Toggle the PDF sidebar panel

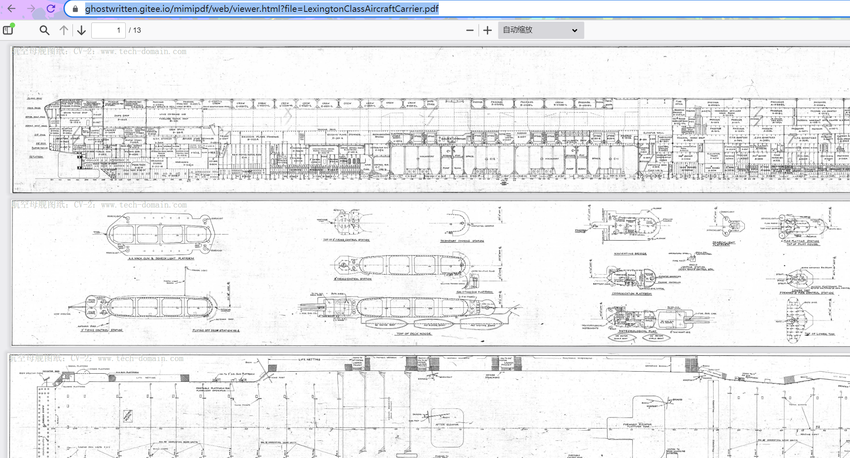pos(8,30)
